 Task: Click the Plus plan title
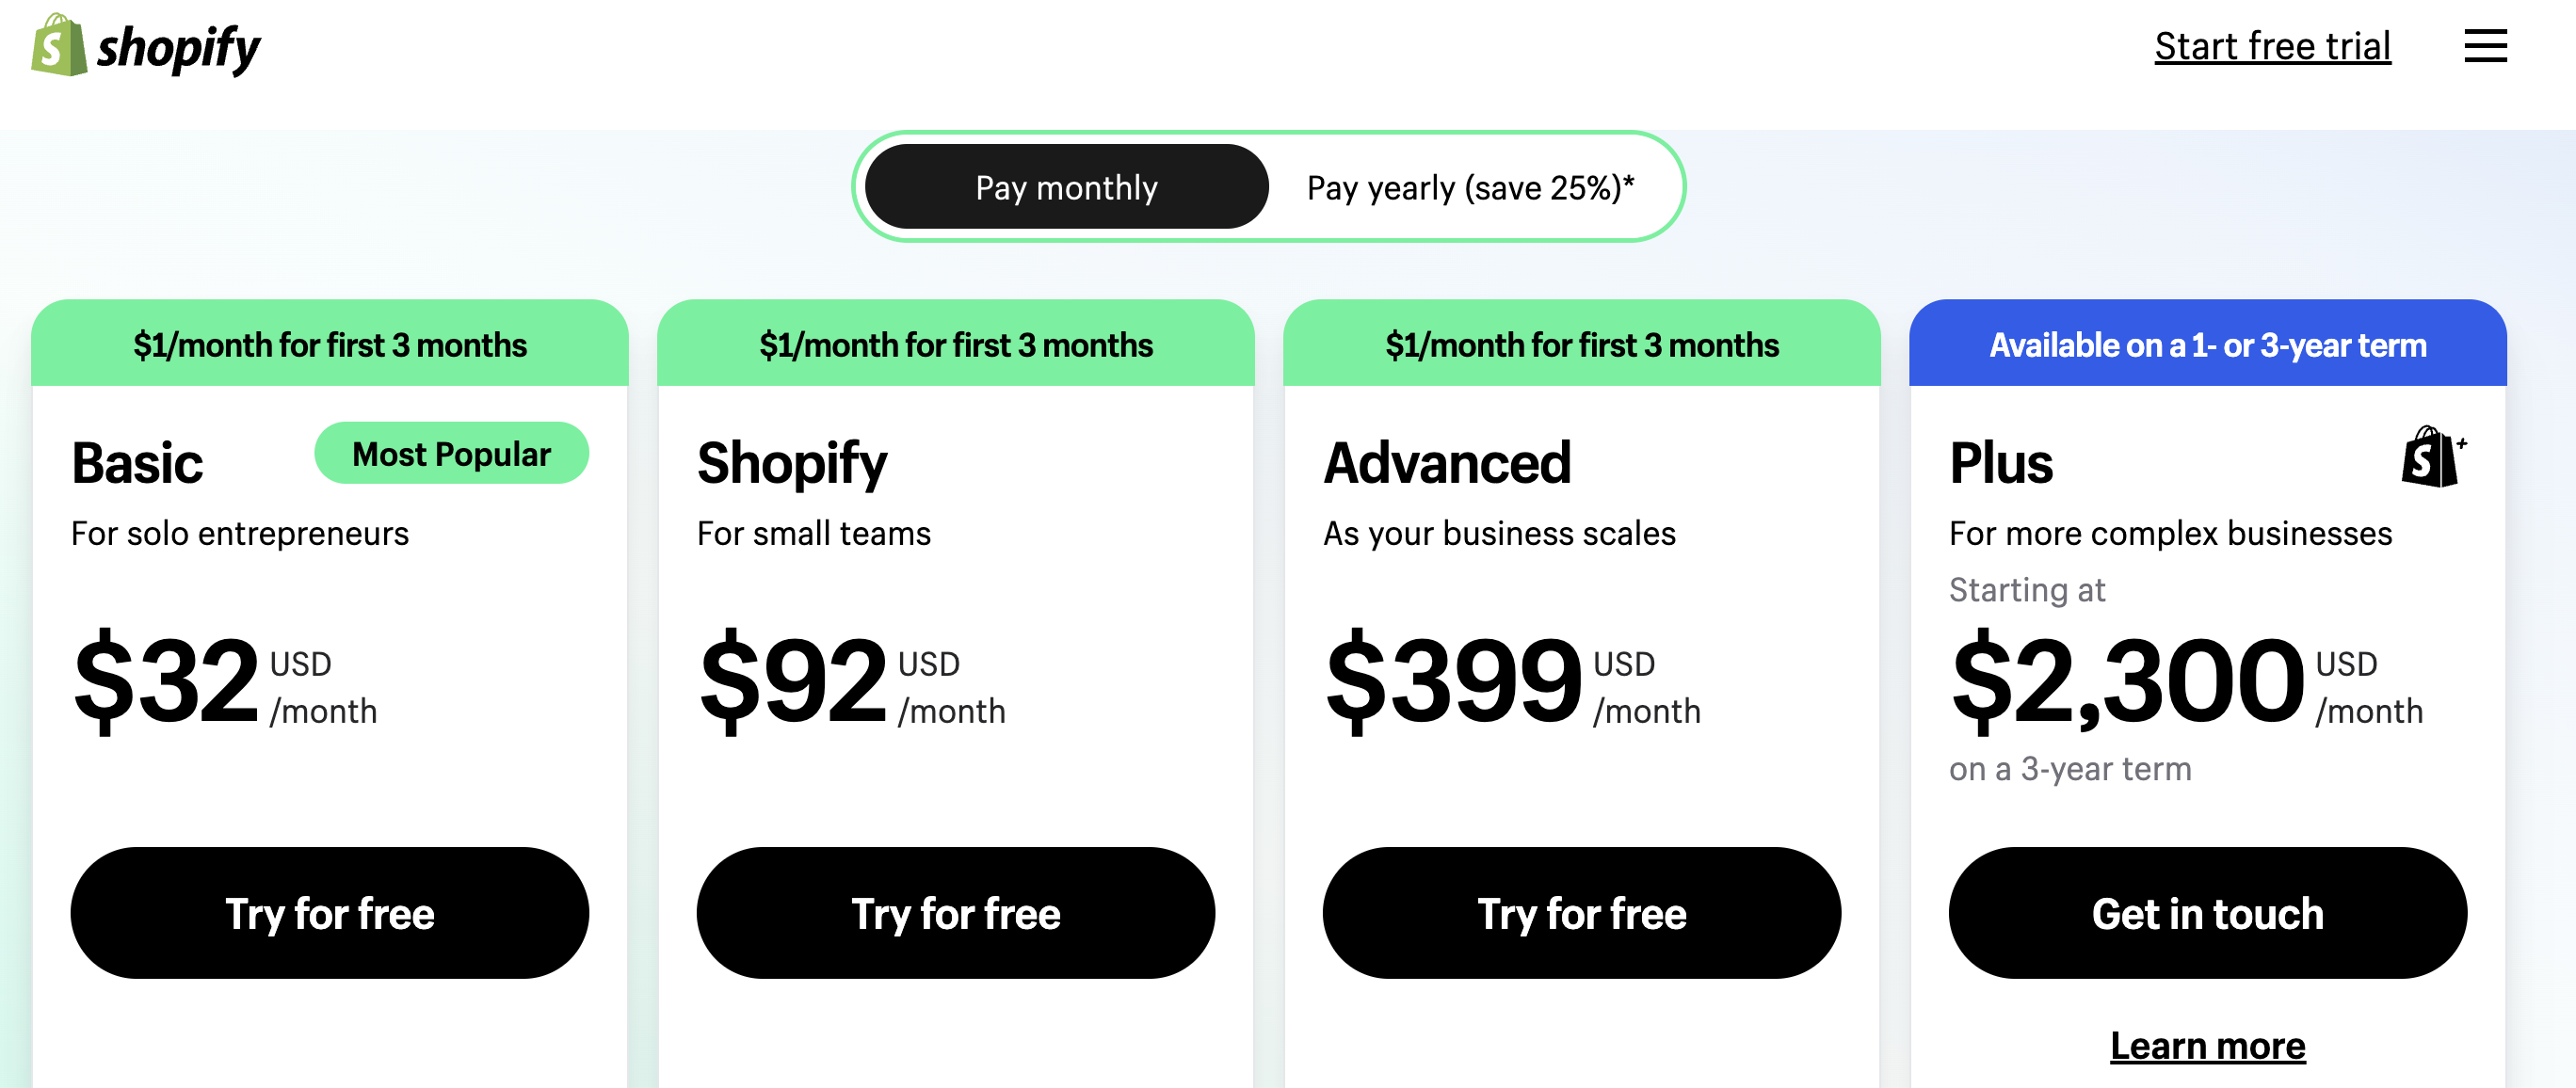click(x=2001, y=463)
